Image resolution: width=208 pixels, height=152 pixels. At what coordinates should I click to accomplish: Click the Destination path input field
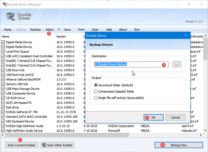131,64
